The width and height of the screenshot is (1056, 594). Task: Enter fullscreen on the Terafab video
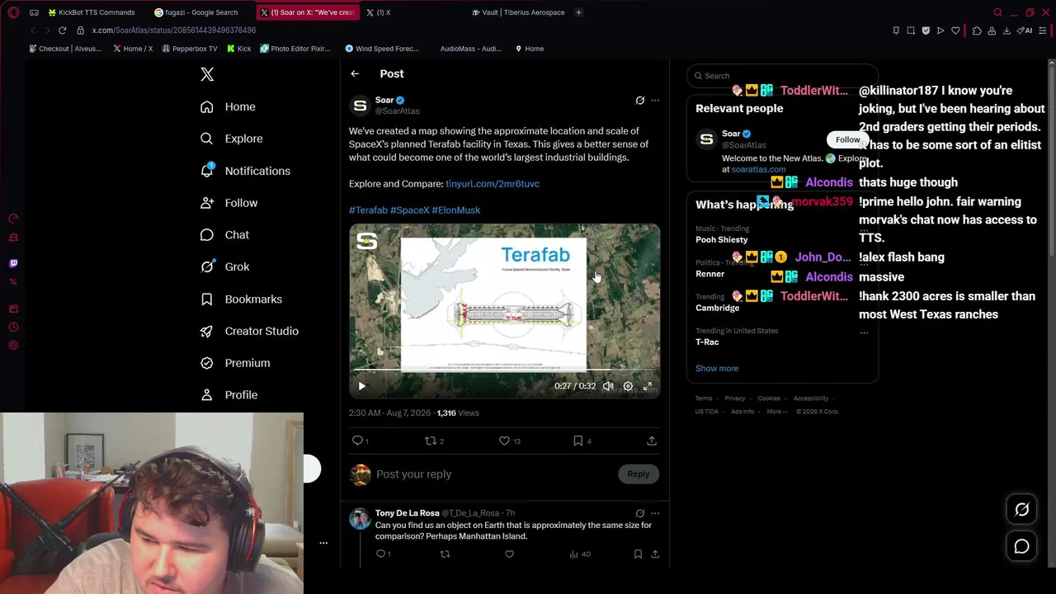coord(648,386)
